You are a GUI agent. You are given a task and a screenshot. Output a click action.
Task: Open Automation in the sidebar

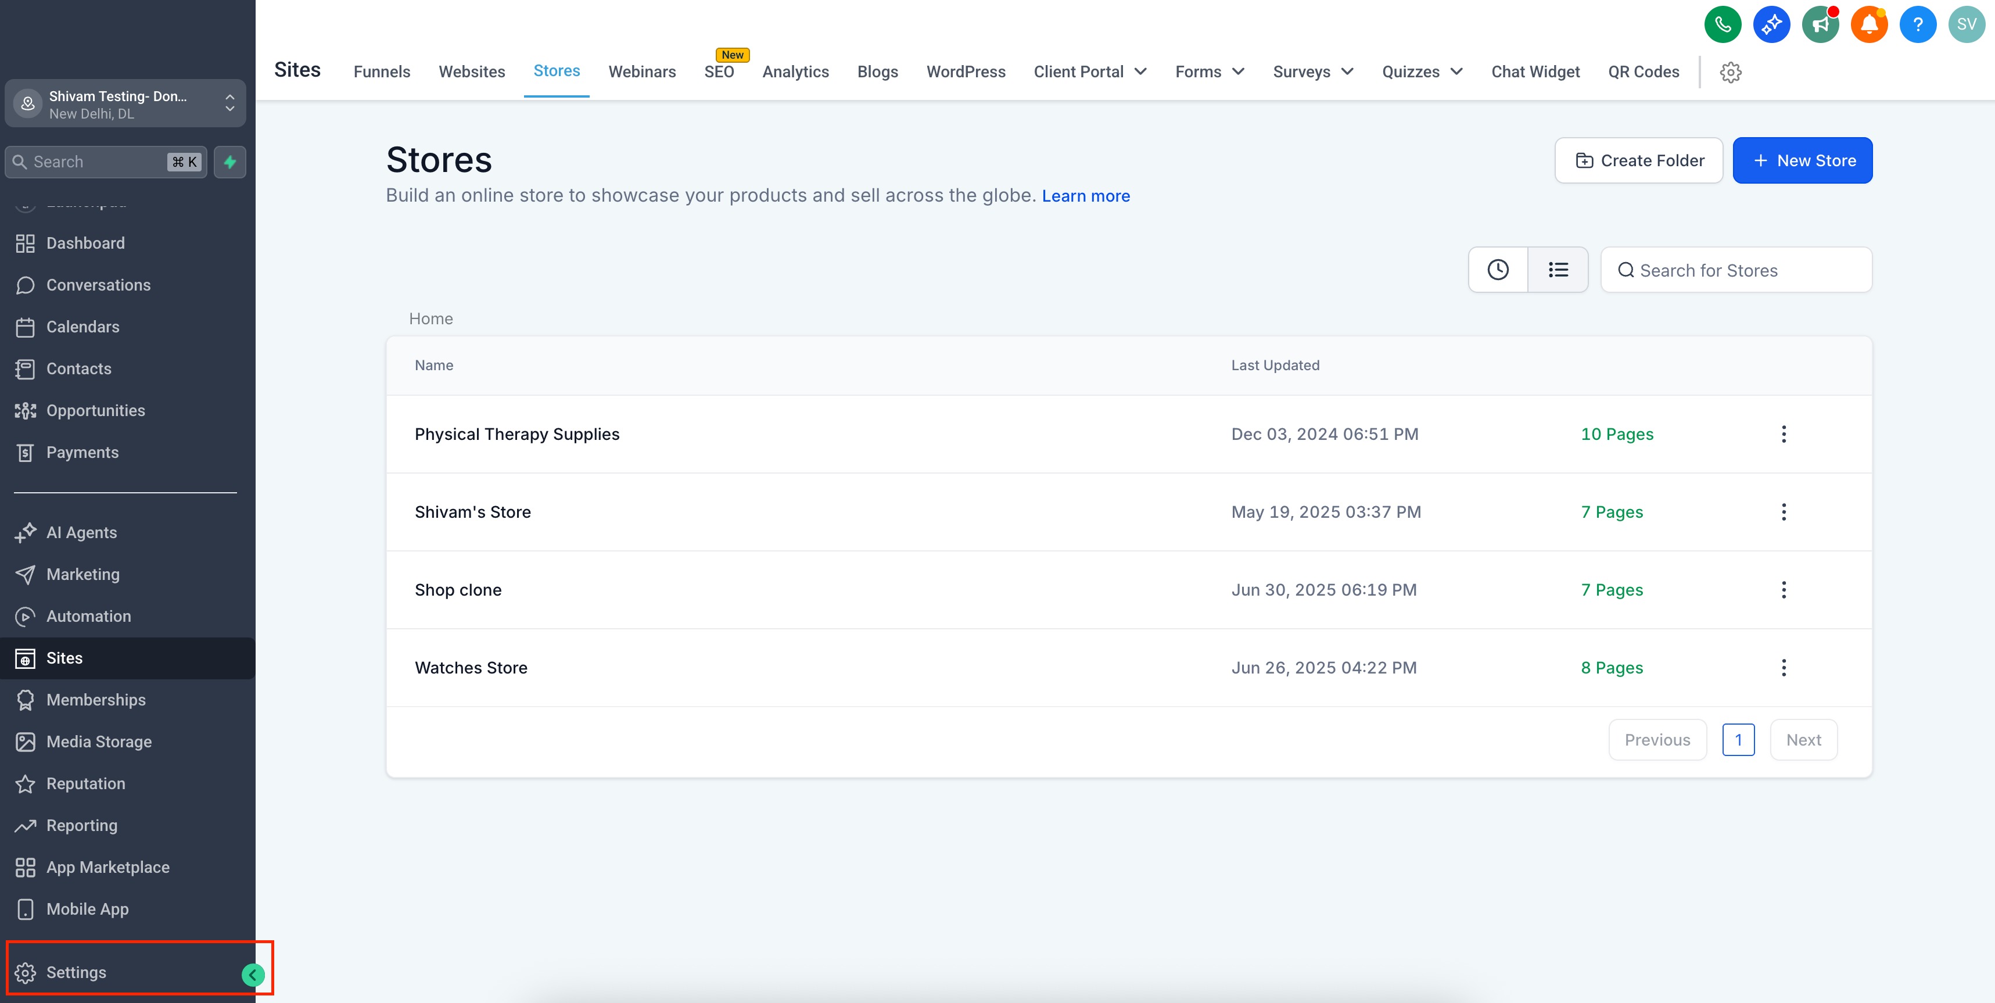tap(88, 616)
